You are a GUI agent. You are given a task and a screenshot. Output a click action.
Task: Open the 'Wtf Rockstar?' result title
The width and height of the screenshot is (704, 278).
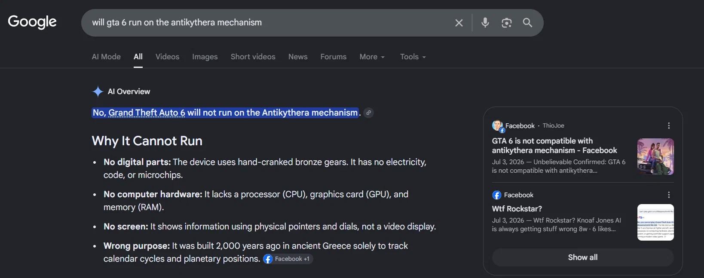click(x=517, y=209)
